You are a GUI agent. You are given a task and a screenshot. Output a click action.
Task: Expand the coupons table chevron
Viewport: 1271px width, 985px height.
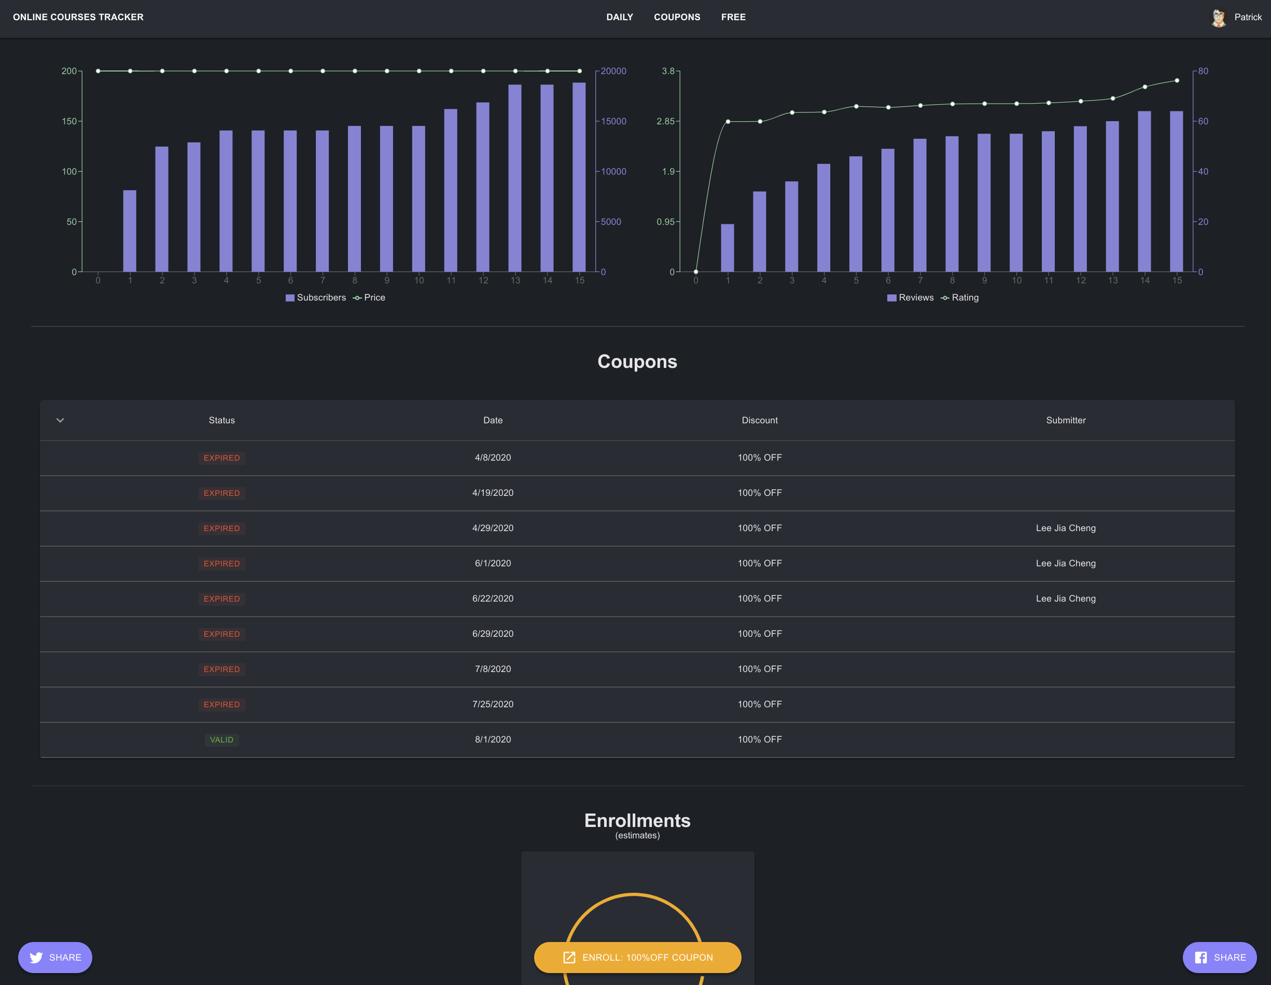tap(60, 420)
